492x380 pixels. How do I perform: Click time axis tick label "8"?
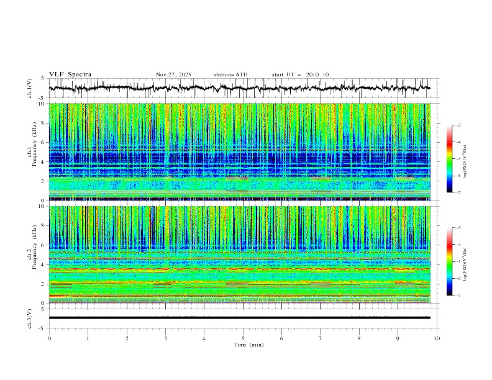pyautogui.click(x=359, y=338)
